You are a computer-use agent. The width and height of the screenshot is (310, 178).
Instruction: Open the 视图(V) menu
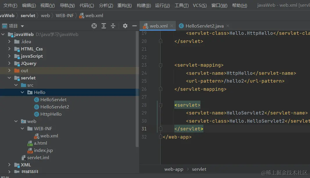[x=47, y=5]
